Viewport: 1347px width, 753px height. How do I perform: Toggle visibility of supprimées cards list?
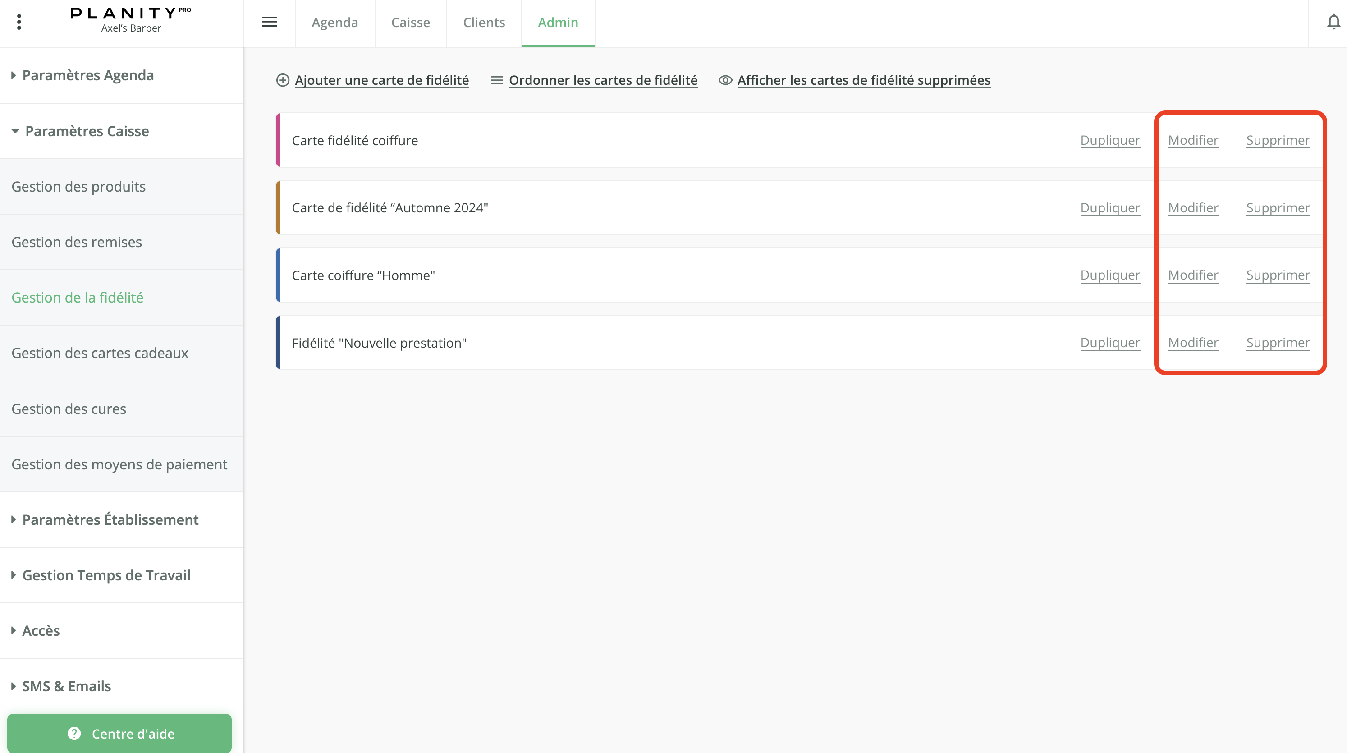click(863, 80)
